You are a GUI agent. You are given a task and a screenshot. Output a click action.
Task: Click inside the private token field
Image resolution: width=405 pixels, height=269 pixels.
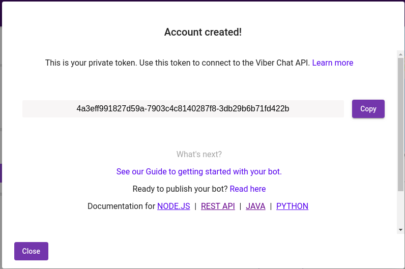point(183,109)
